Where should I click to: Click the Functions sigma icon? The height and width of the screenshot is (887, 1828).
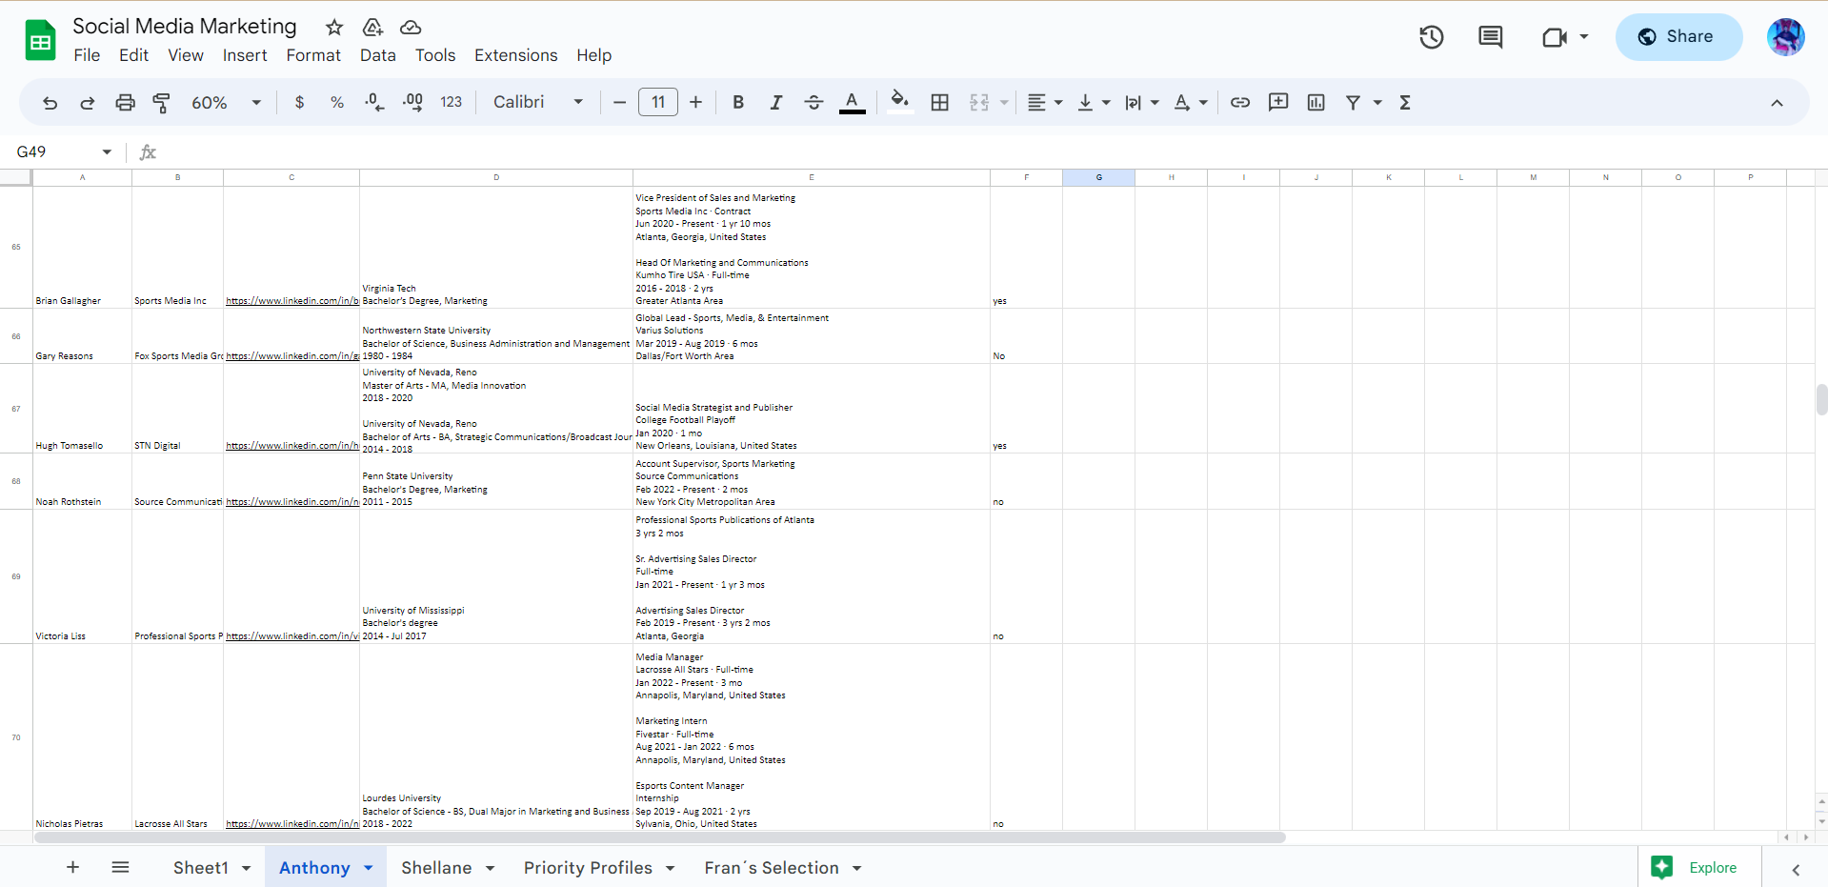click(x=1405, y=103)
